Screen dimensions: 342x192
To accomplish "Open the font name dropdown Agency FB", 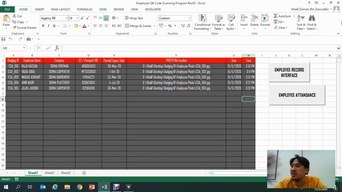I will [x=66, y=18].
